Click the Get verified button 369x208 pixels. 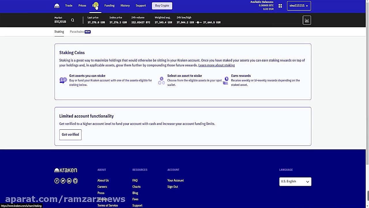[70, 135]
